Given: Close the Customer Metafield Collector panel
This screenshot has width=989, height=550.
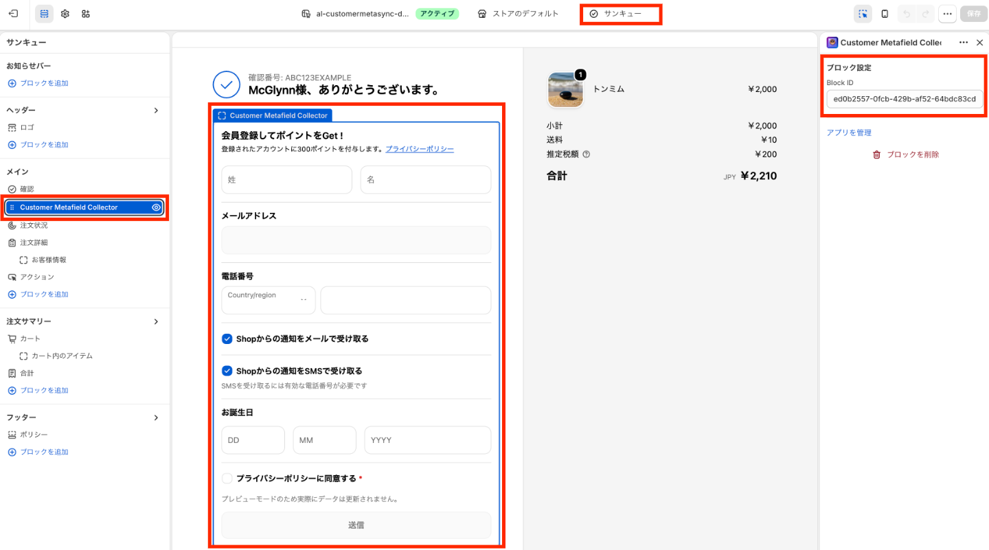Looking at the screenshot, I should pyautogui.click(x=979, y=43).
